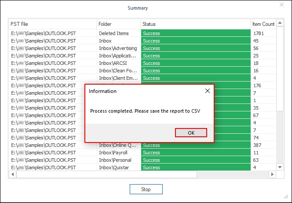Click the horizontal scrollbar thumb
292x203 pixels.
pyautogui.click(x=106, y=175)
